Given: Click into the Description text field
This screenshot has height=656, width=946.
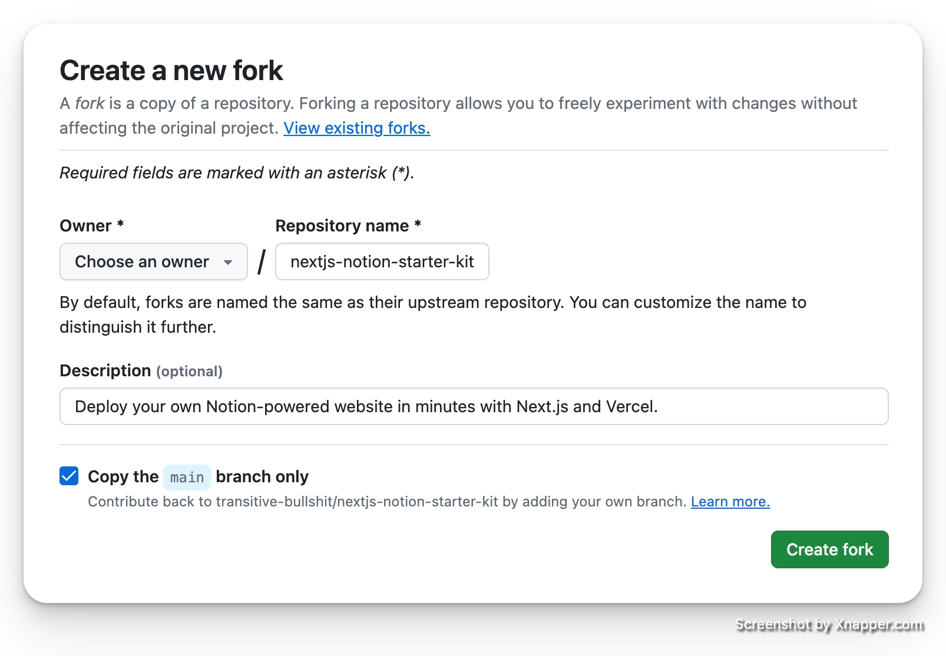Looking at the screenshot, I should (474, 406).
